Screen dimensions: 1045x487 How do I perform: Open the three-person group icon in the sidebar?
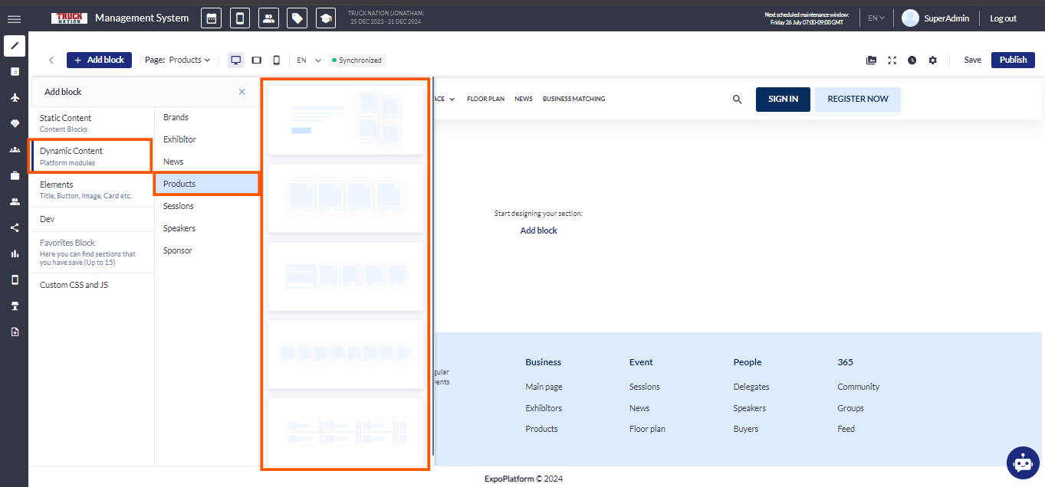[15, 149]
